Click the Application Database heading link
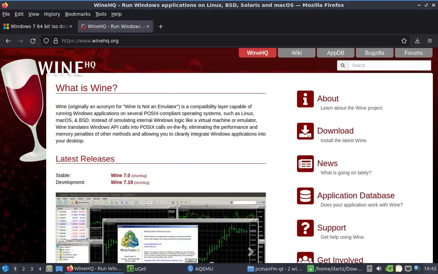 point(356,196)
